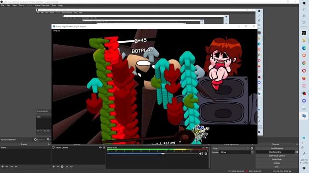Launch Microsoft Edge from taskbar

click(x=304, y=48)
